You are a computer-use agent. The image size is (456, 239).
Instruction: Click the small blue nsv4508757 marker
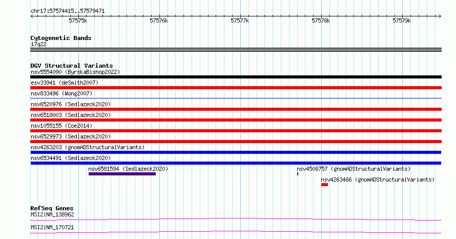(298, 174)
